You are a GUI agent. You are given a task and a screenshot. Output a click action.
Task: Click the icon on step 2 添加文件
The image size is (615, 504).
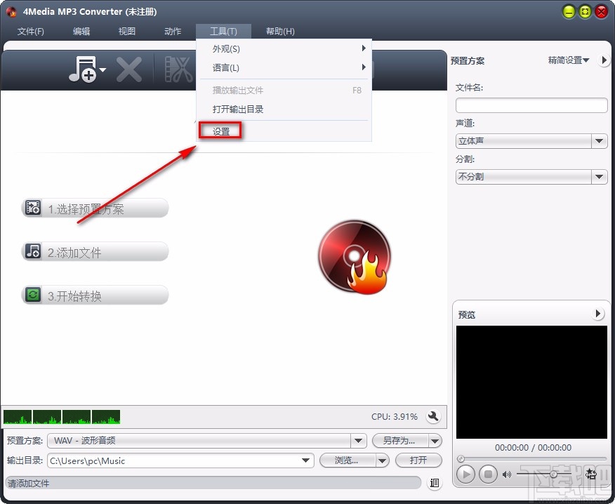click(x=32, y=251)
